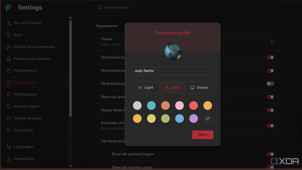Click the Downloads arrow icon
Image resolution: width=302 pixels, height=170 pixels.
(x=9, y=159)
